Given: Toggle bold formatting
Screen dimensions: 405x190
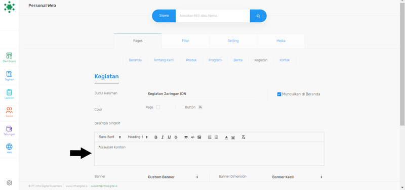Looking at the screenshot, I should point(156,137).
